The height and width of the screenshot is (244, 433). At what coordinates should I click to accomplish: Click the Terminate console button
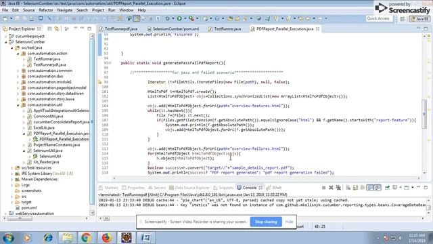coord(323,188)
